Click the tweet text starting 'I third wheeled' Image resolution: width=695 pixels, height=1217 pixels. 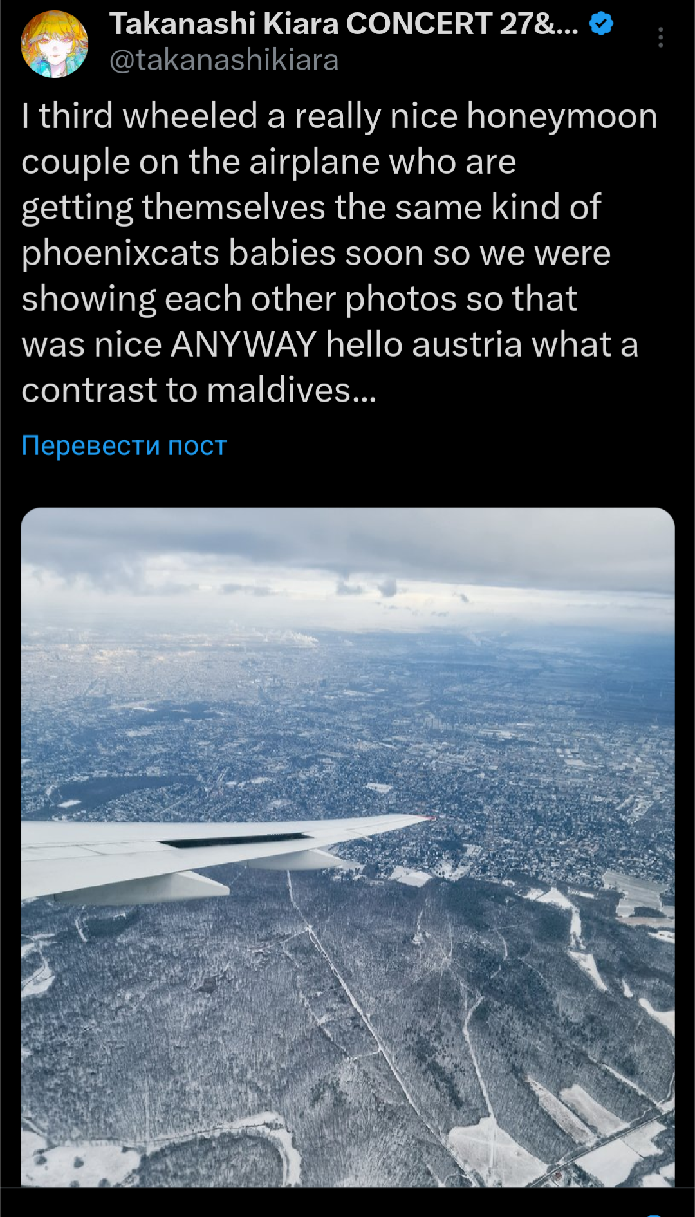pos(340,253)
